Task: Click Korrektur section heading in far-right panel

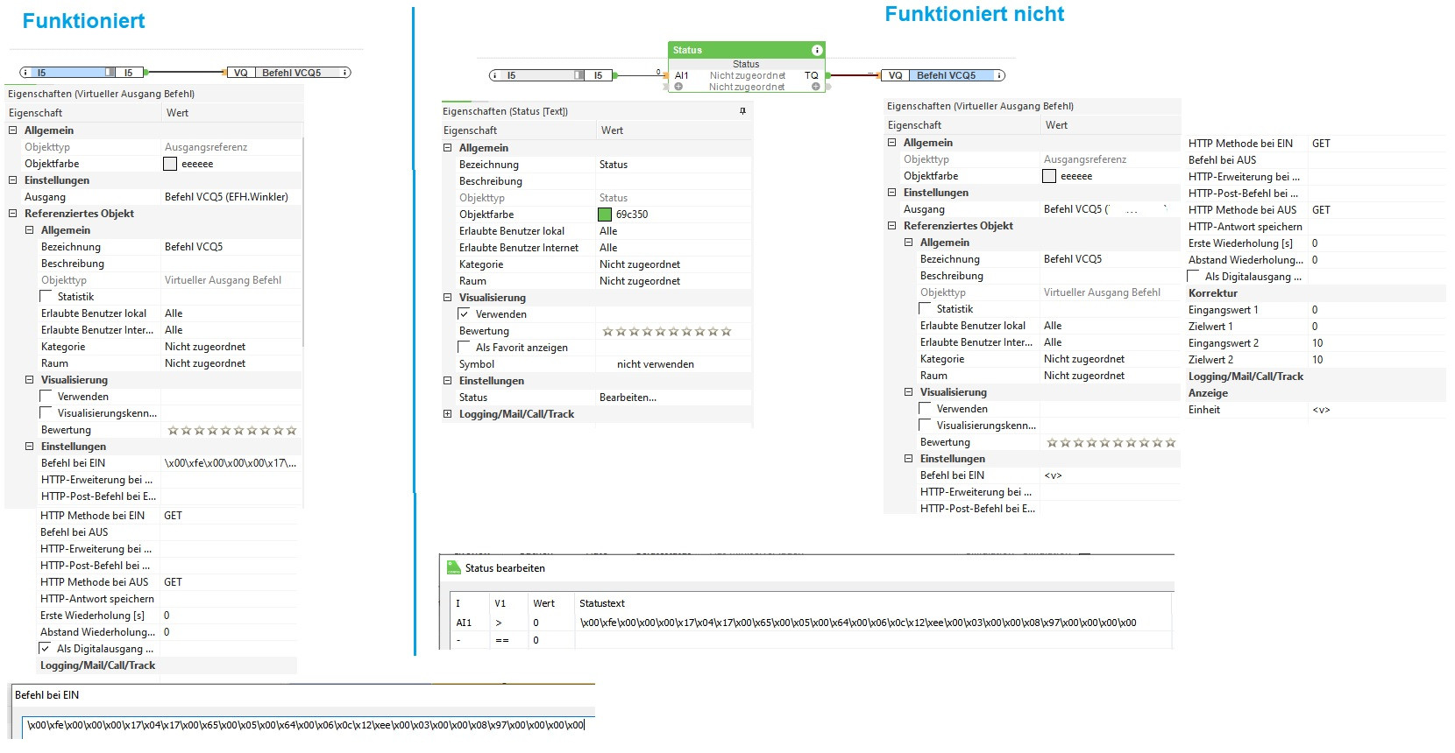Action: click(x=1213, y=292)
